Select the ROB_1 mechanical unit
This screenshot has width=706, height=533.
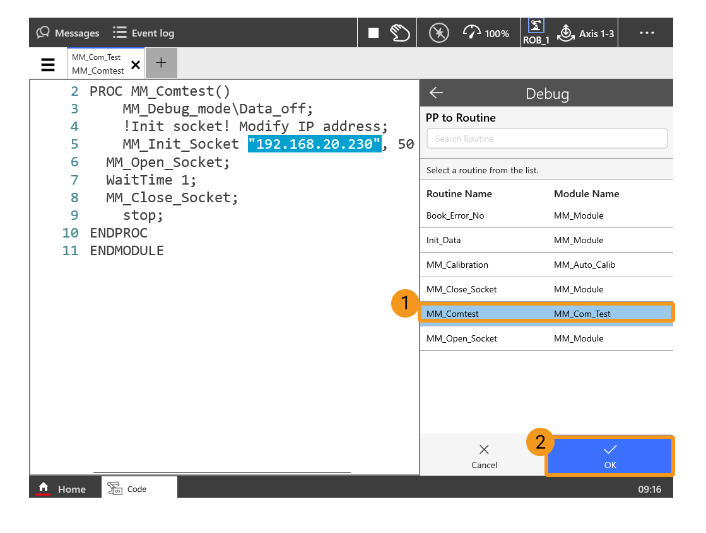(536, 32)
